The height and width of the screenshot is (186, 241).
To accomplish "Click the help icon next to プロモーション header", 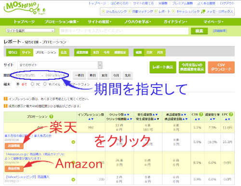I will pyautogui.click(x=51, y=116).
